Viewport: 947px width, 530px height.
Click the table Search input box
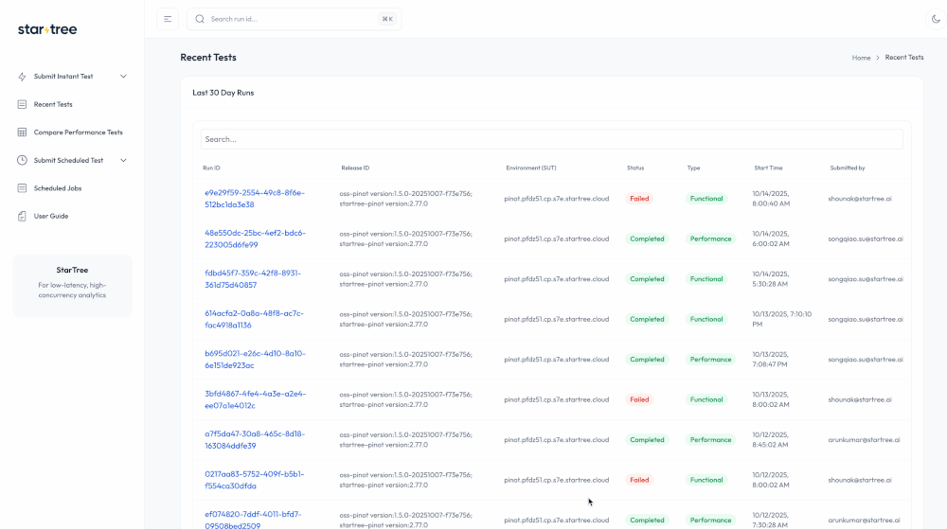(551, 139)
